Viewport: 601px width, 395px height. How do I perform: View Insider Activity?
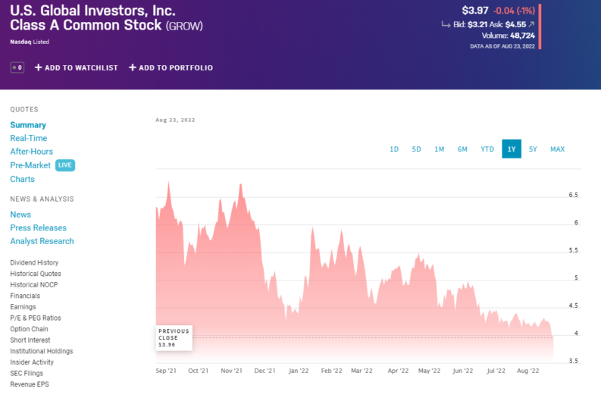pyautogui.click(x=32, y=362)
